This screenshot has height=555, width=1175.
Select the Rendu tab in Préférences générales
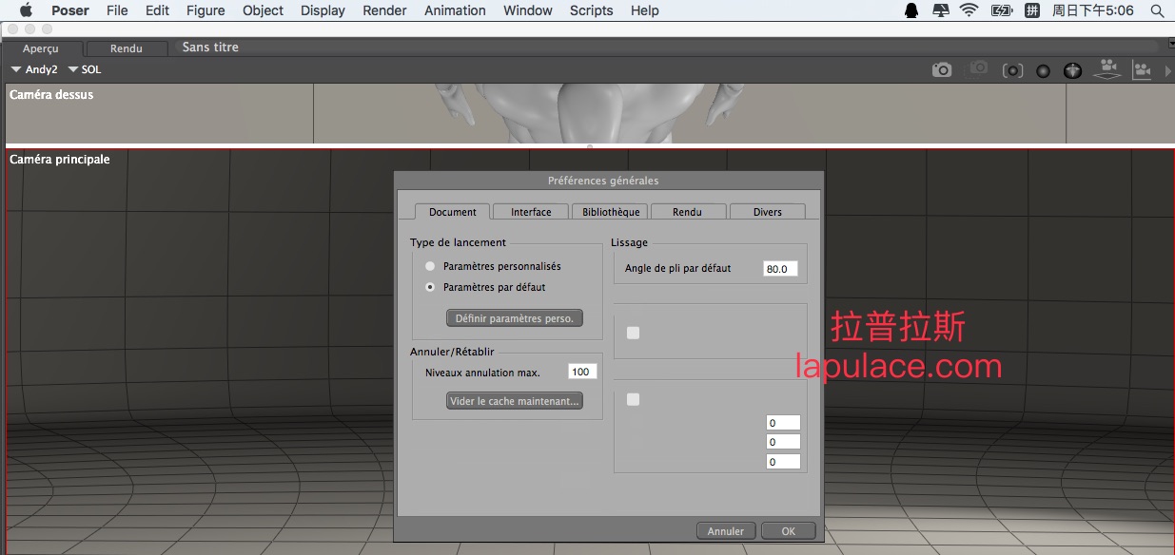pyautogui.click(x=688, y=212)
